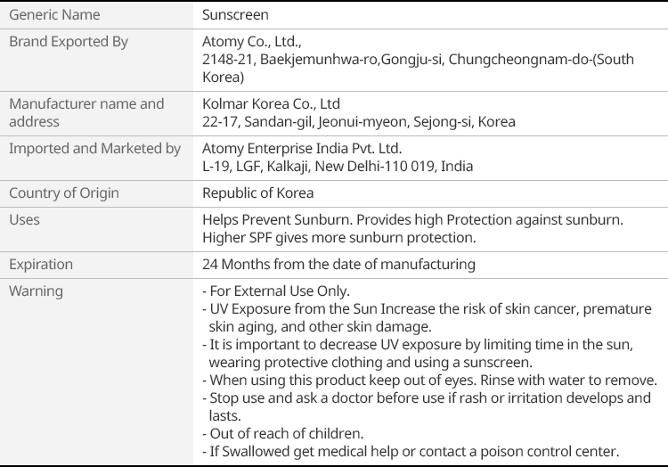Viewport: 668px width, 467px height.
Task: Click the Imported and Marketed by label
Action: point(94,148)
